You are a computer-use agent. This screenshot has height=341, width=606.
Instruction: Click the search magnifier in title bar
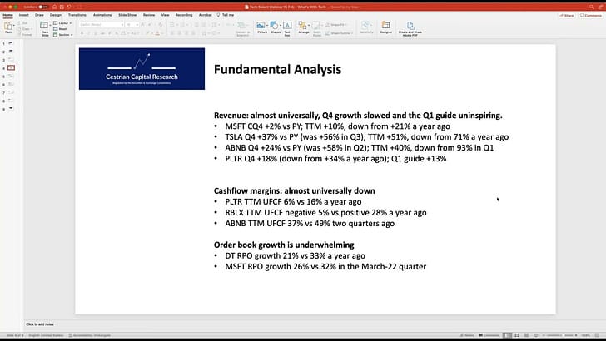click(x=591, y=7)
